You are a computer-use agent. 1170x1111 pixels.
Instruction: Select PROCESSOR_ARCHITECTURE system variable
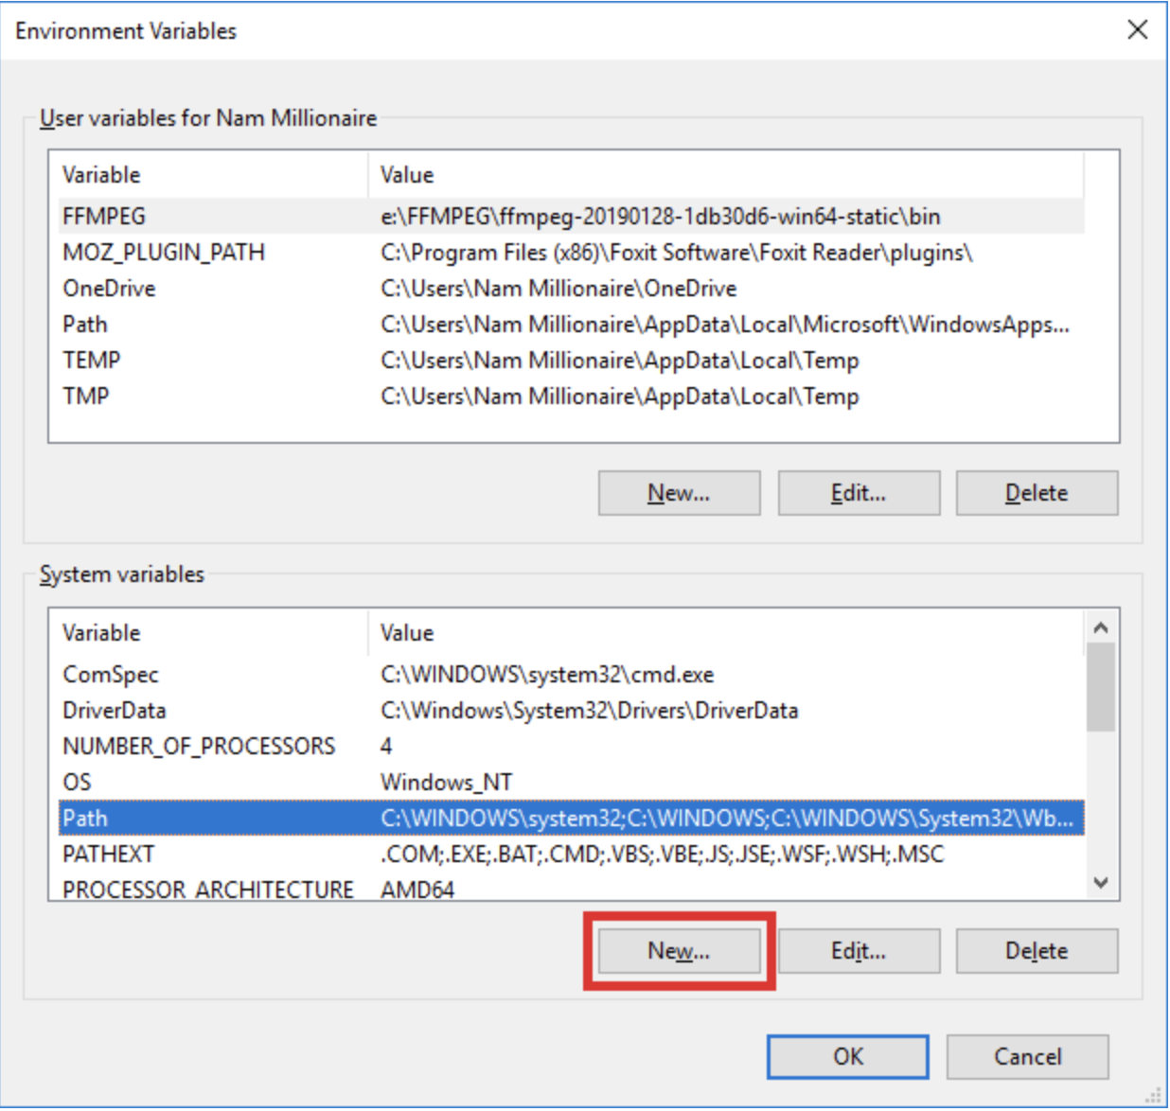tap(572, 888)
